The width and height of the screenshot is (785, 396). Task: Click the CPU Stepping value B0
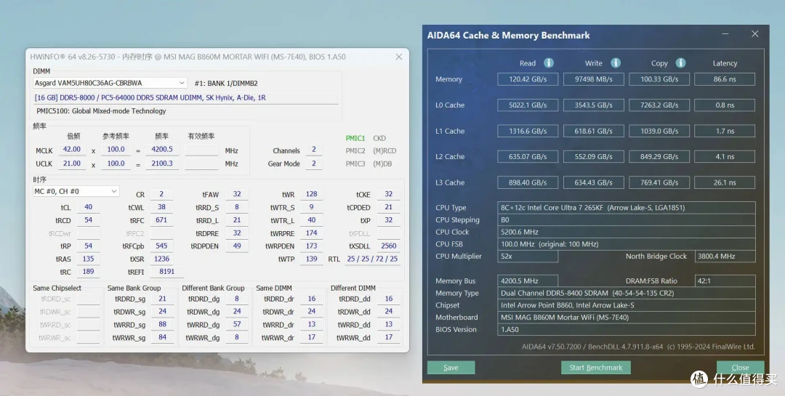click(x=627, y=219)
